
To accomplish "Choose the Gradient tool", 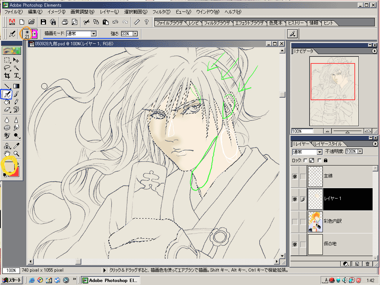I will (x=16, y=86).
